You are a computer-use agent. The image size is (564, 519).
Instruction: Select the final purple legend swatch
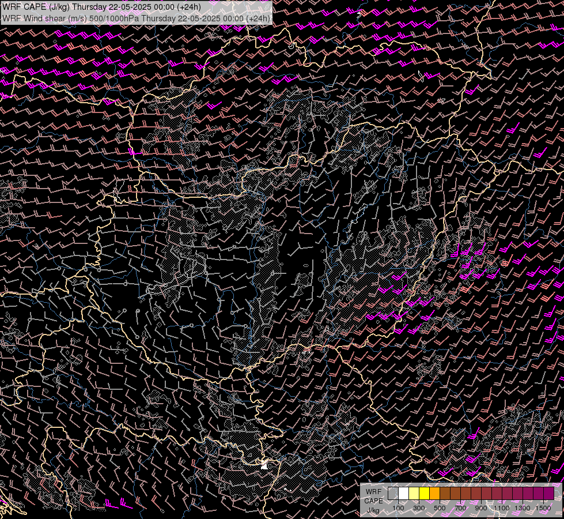coord(549,493)
